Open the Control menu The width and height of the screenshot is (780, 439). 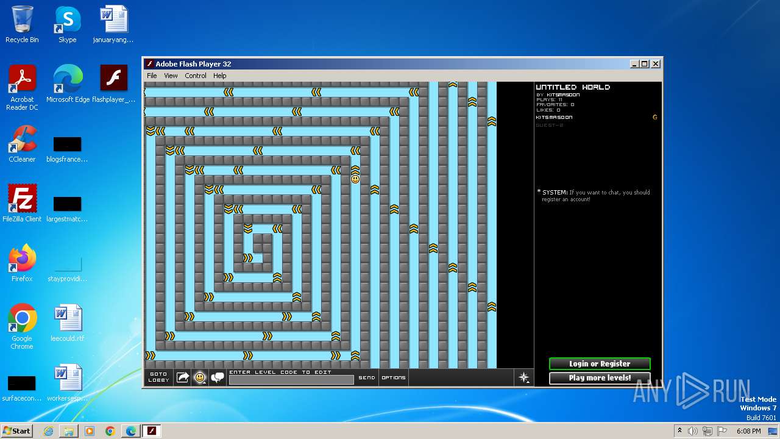(196, 76)
